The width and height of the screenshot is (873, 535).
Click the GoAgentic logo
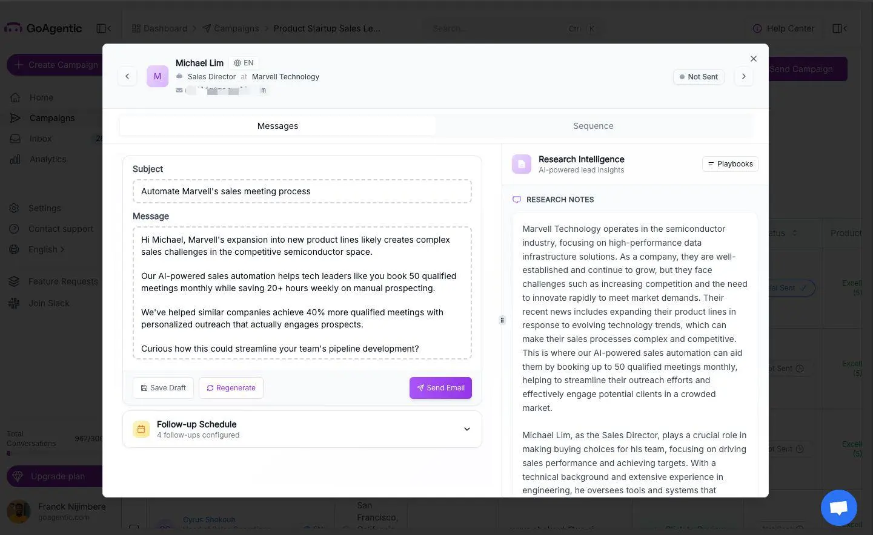[x=43, y=28]
